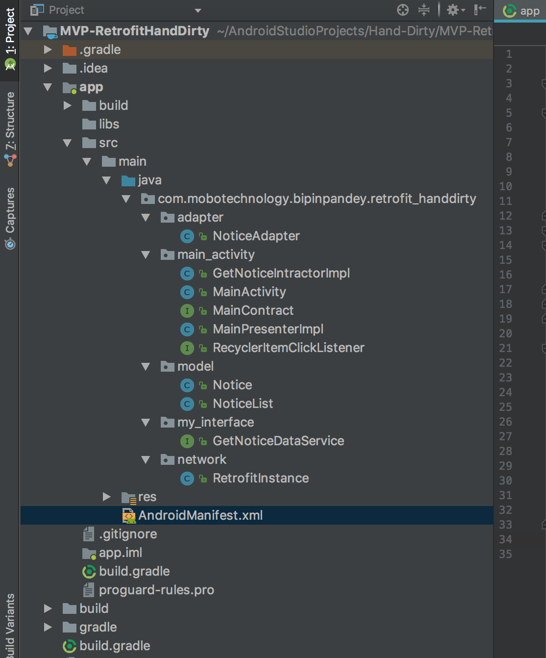Open the Project panel settings gear
This screenshot has width=546, height=658.
pos(455,10)
